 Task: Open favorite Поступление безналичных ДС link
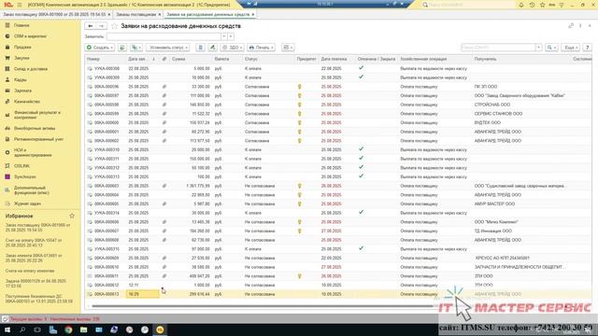pyautogui.click(x=38, y=299)
